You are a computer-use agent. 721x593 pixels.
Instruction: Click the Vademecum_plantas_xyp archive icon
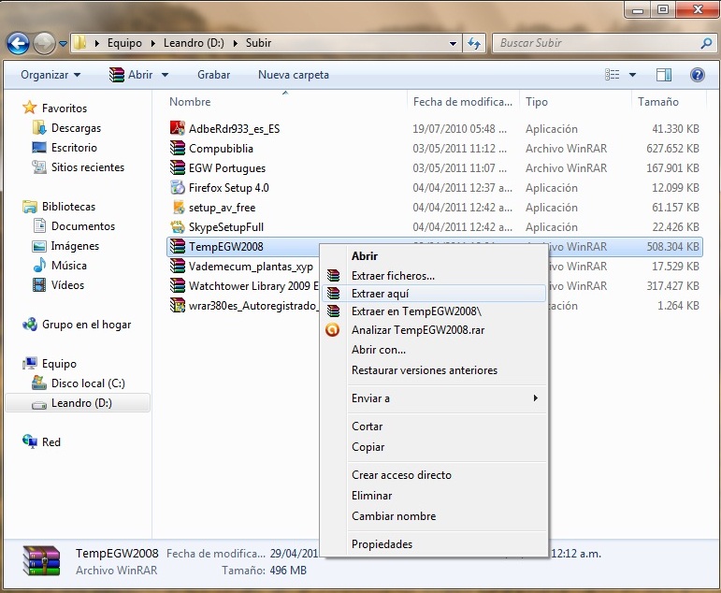[178, 266]
